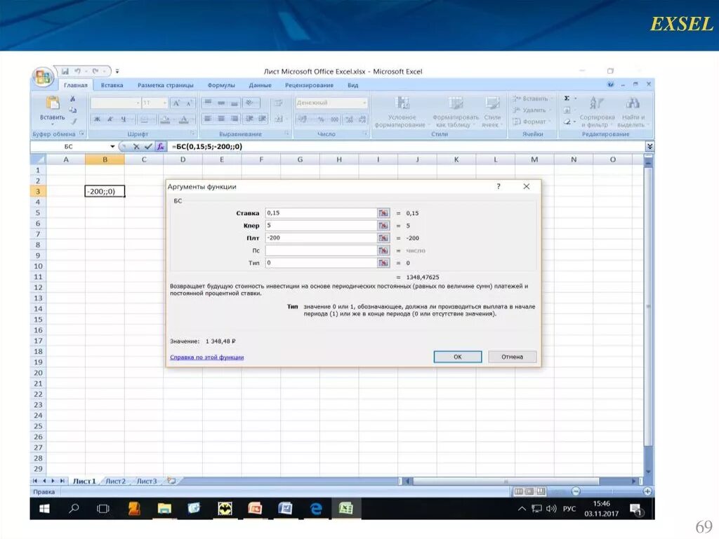
Task: Switch to the Главная ribbon tab
Action: coord(75,85)
